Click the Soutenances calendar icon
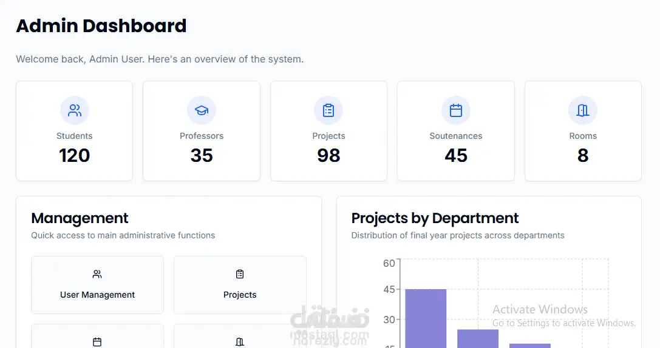Viewport: 660px width, 348px height. pos(456,110)
